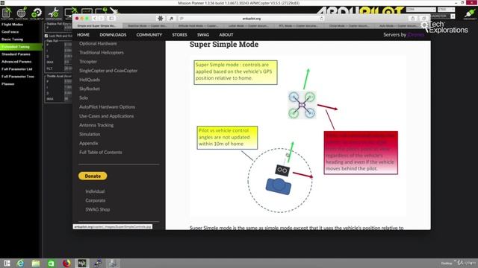The height and width of the screenshot is (268, 478).
Task: Open the baud rate dropdown
Action: 446,10
